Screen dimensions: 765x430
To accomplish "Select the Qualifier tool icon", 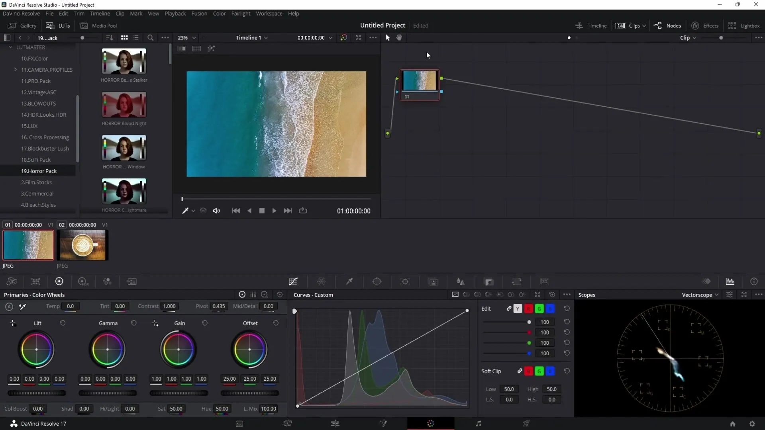I will 349,281.
